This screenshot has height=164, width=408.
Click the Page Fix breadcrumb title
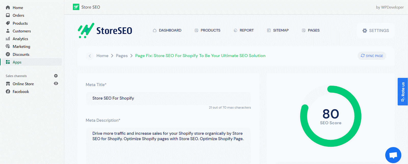click(200, 56)
